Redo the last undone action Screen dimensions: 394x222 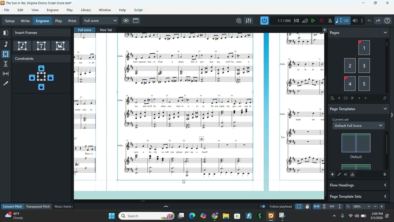378,21
